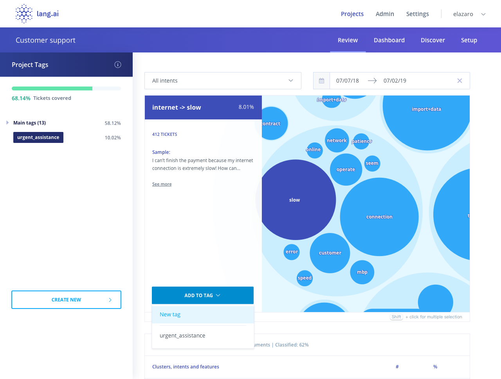Click the 8.01% value in header

pyautogui.click(x=246, y=107)
